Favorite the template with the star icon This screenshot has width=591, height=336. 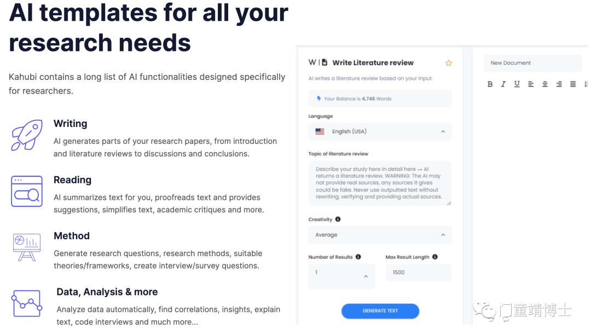(x=449, y=63)
